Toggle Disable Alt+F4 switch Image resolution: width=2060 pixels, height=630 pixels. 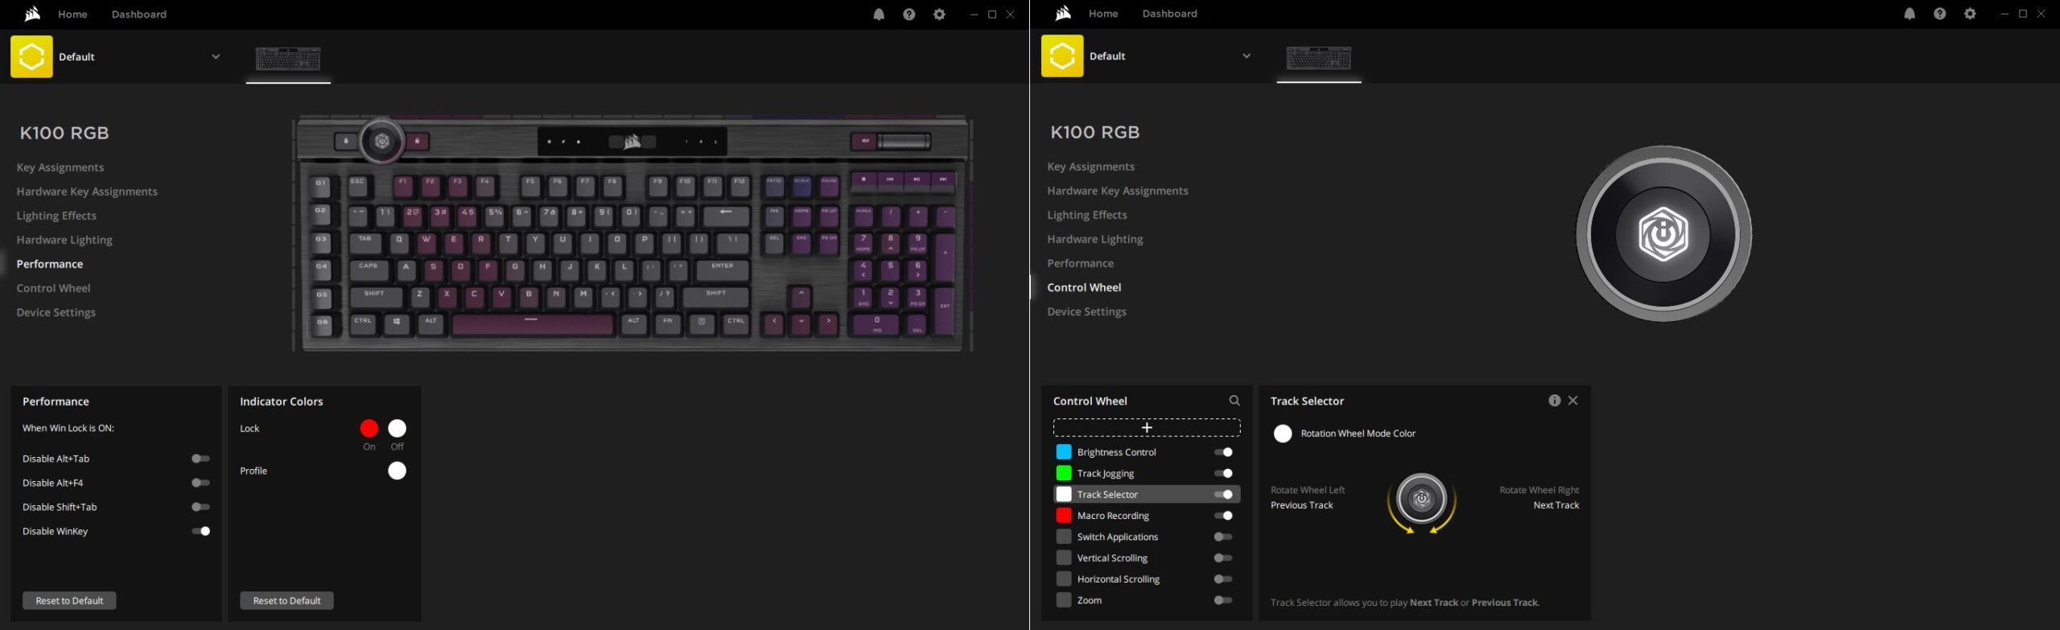[x=200, y=483]
